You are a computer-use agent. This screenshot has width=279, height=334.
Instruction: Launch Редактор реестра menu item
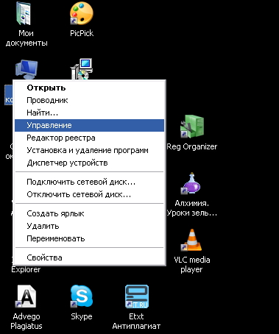point(89,138)
